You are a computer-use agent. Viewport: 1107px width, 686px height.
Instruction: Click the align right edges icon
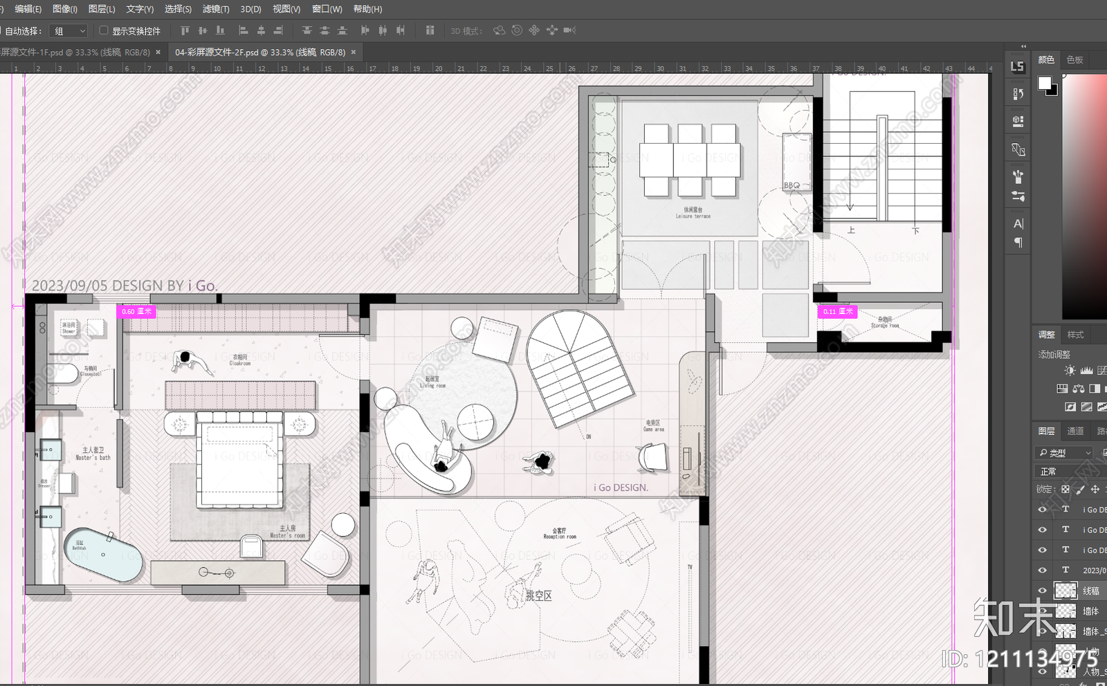(278, 30)
